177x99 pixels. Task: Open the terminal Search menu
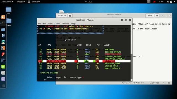point(57,23)
